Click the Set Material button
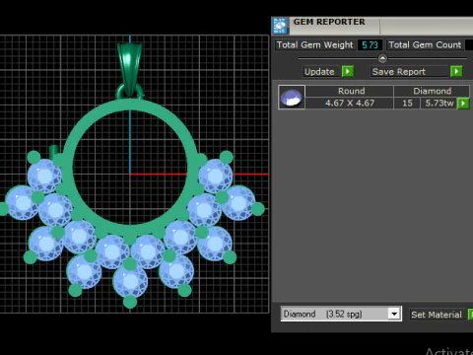This screenshot has height=355, width=473. (x=437, y=315)
